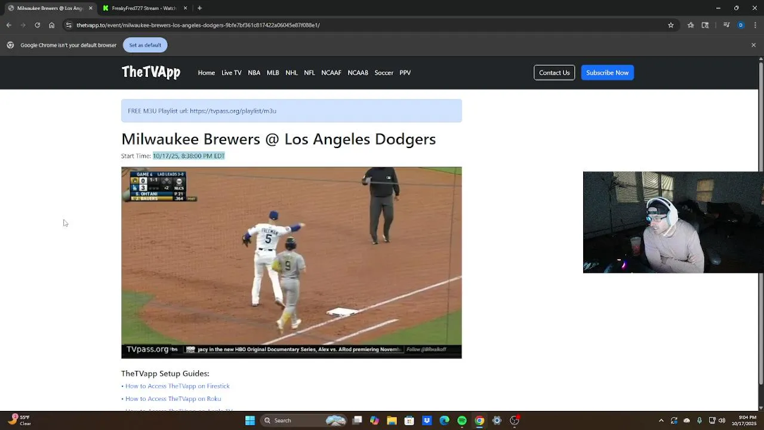Open the sync icon in system tray
Viewport: 764px width, 430px height.
coord(674,420)
